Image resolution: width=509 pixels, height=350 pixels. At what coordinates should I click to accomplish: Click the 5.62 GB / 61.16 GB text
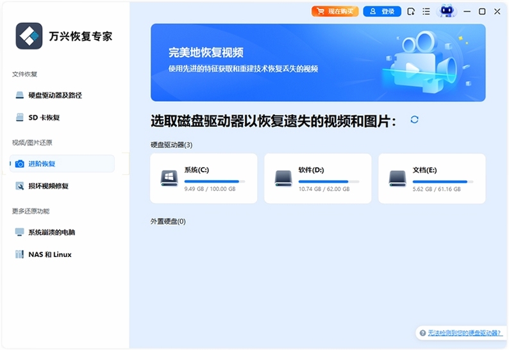coord(437,189)
